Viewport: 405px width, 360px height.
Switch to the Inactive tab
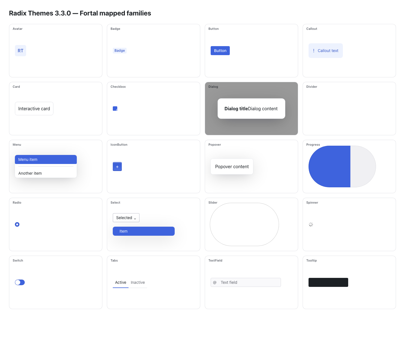(138, 282)
